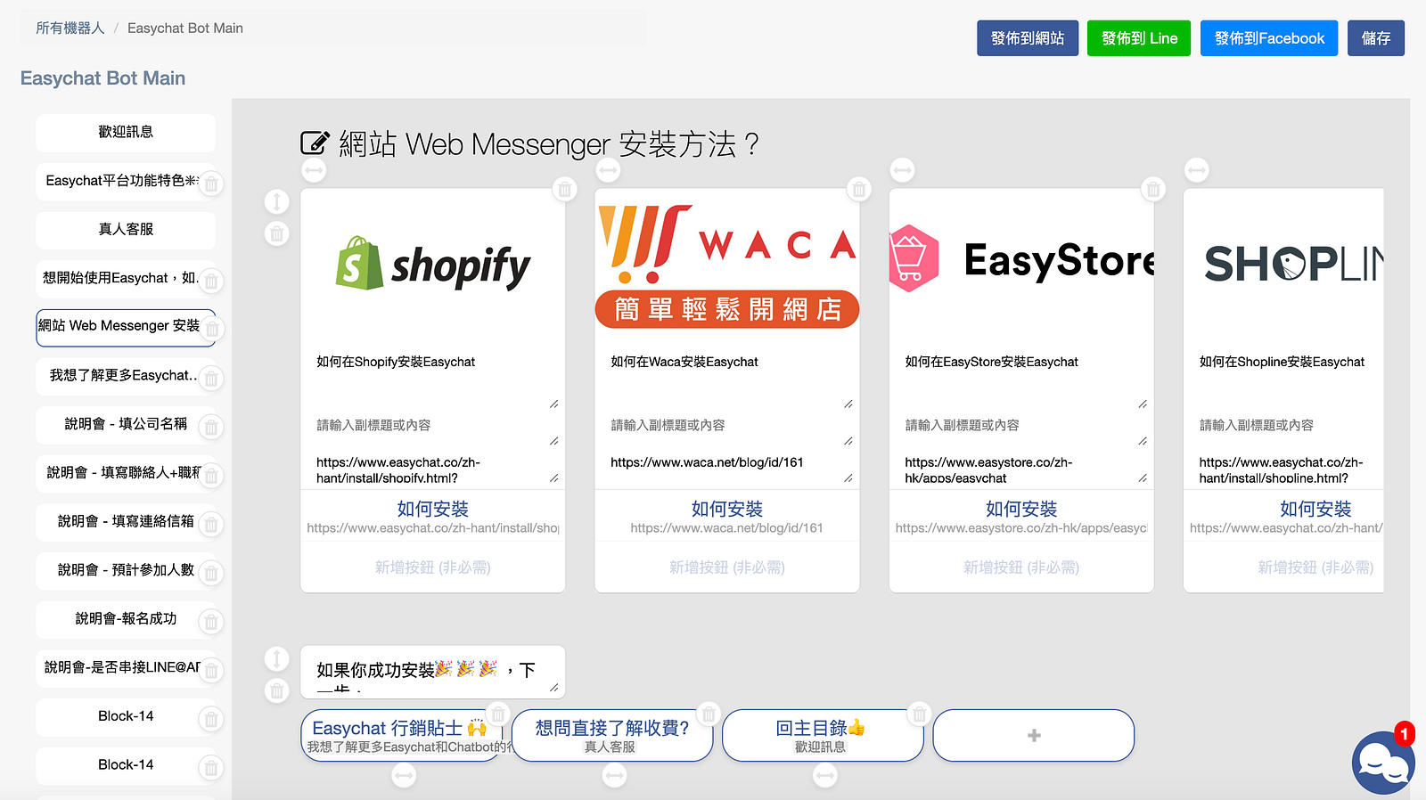
Task: Edit Shopline card title field
Action: click(x=1287, y=378)
